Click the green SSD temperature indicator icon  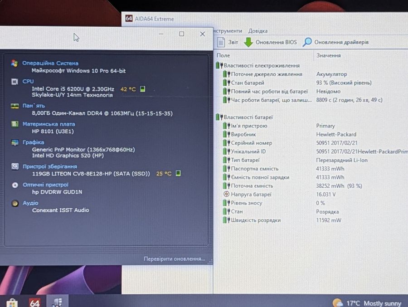tap(178, 173)
